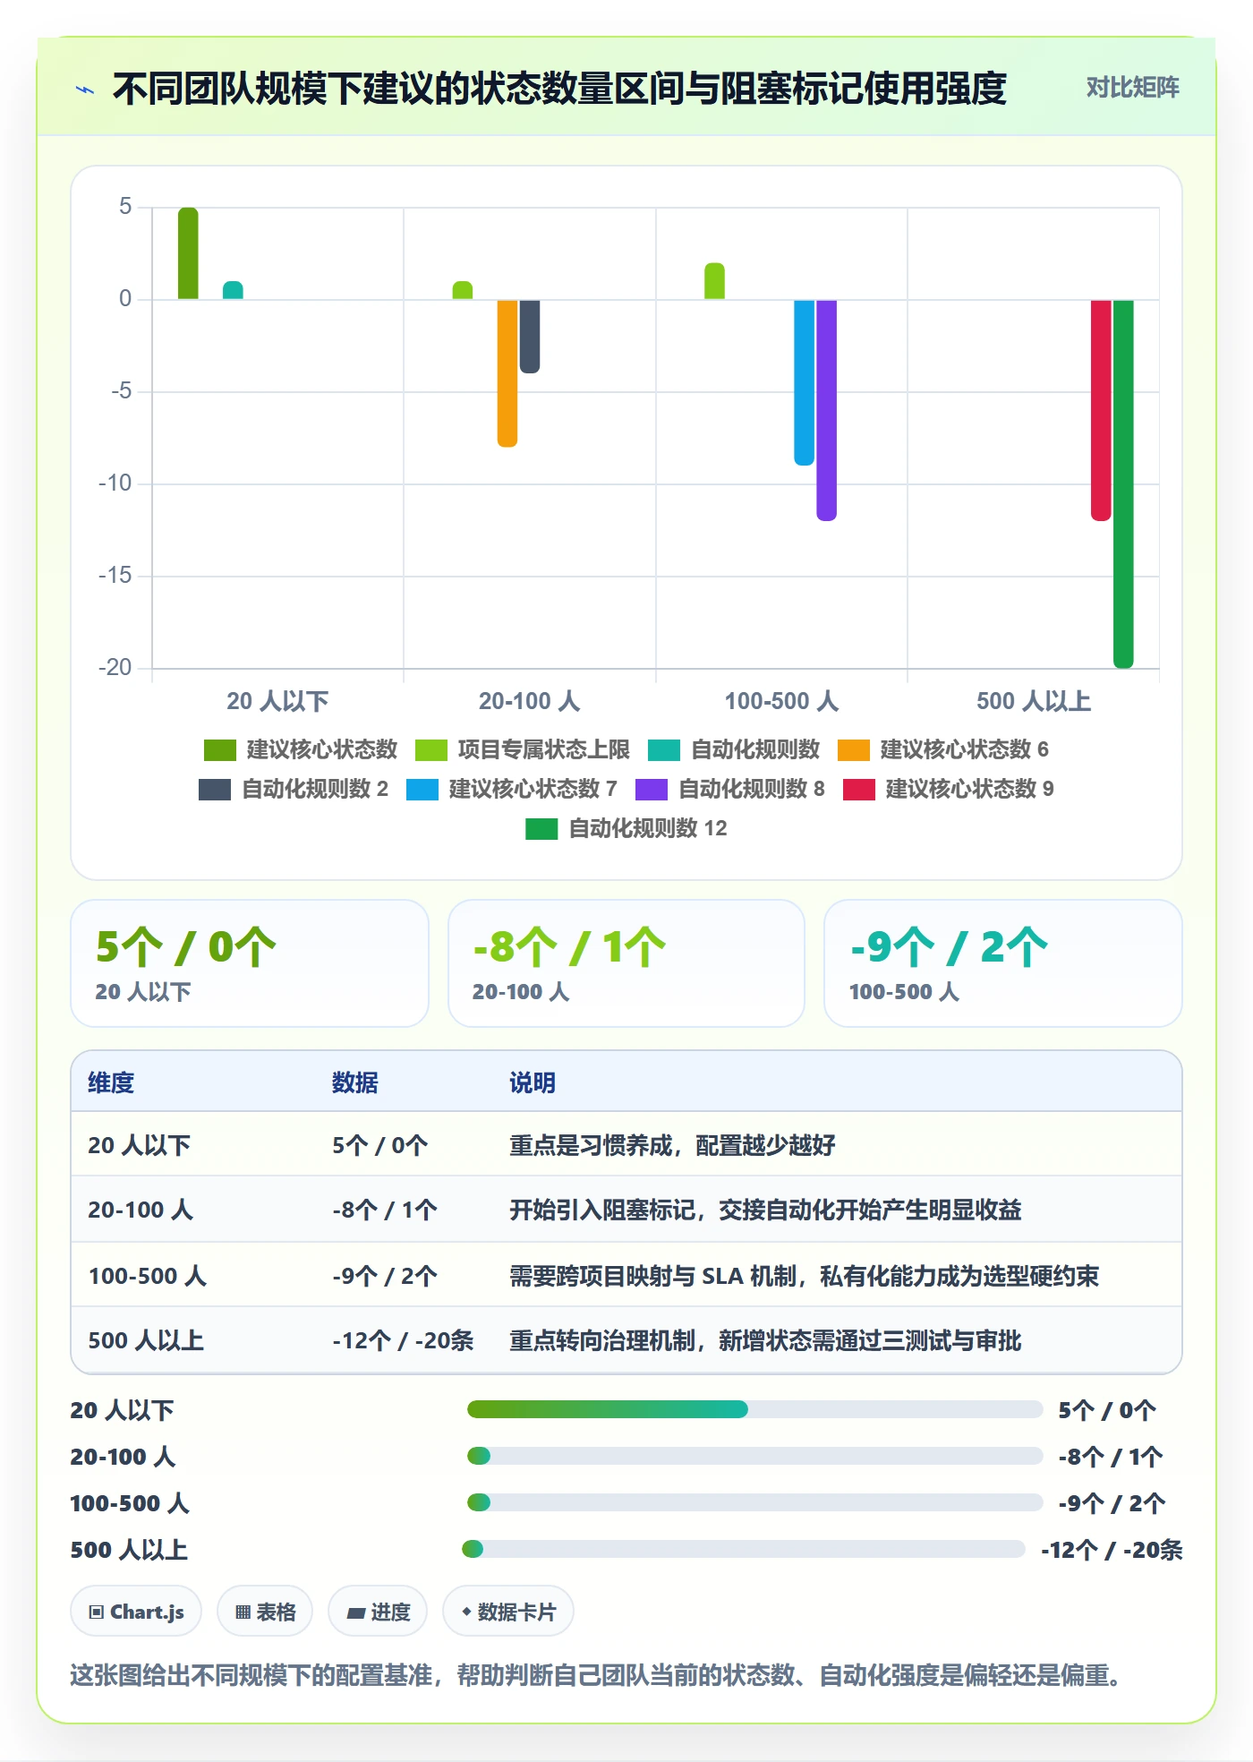Hide the 建议核心状态数 6 dataset in legend
The image size is (1253, 1762).
pos(942,749)
